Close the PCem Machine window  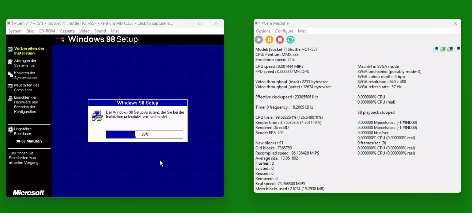click(x=455, y=23)
